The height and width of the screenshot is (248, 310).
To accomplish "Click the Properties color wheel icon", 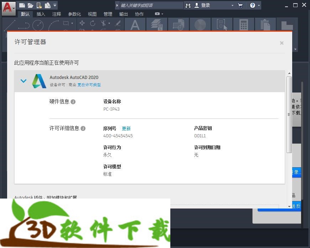I will (200, 25).
